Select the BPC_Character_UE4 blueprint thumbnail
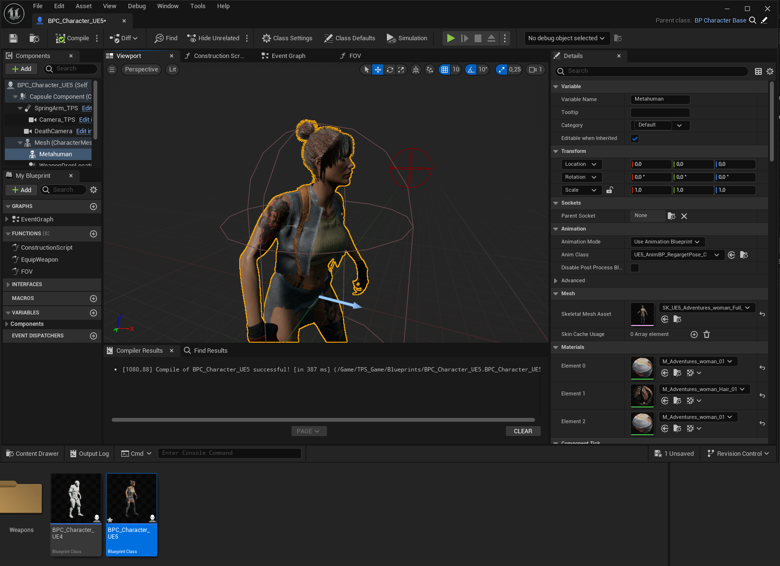 click(x=76, y=514)
